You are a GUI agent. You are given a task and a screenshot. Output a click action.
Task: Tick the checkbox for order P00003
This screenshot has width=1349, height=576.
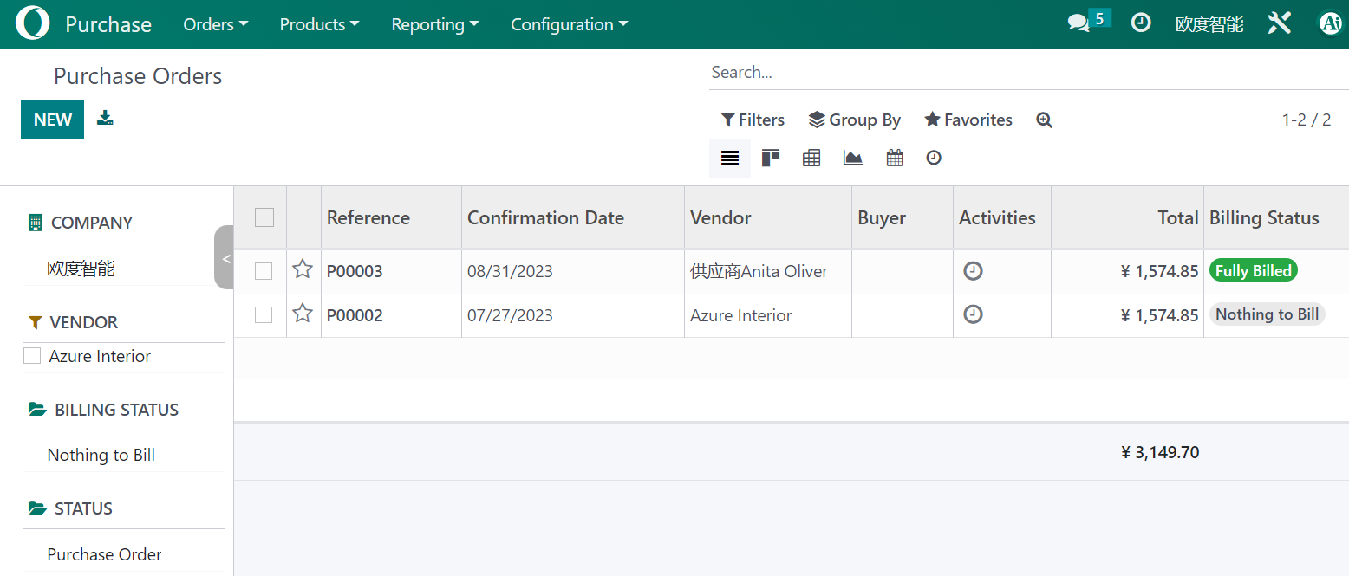264,271
